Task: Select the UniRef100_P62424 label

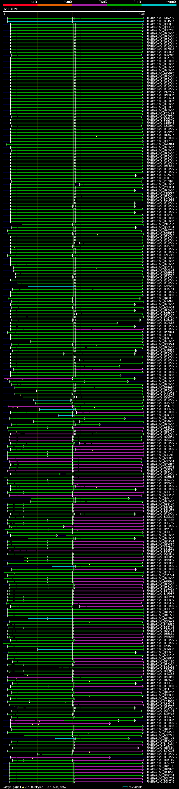Action: point(161,98)
